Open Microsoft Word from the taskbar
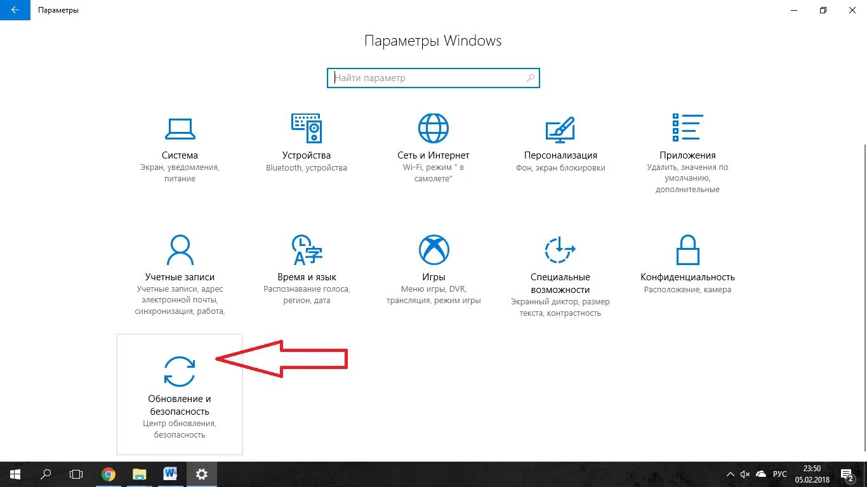The width and height of the screenshot is (867, 487). [x=170, y=474]
